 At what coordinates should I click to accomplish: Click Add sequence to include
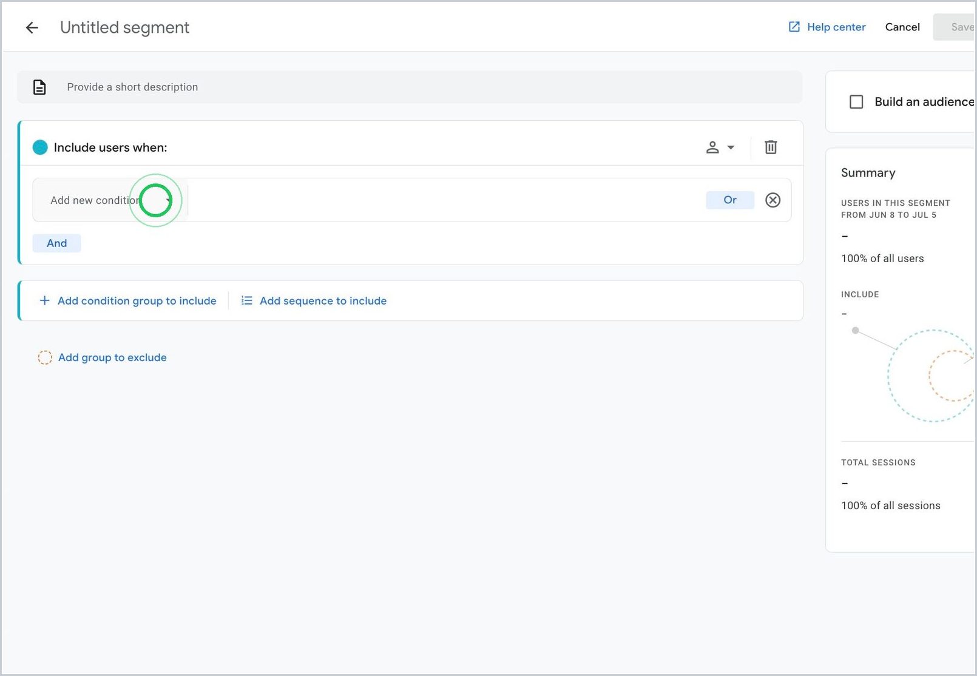click(314, 300)
